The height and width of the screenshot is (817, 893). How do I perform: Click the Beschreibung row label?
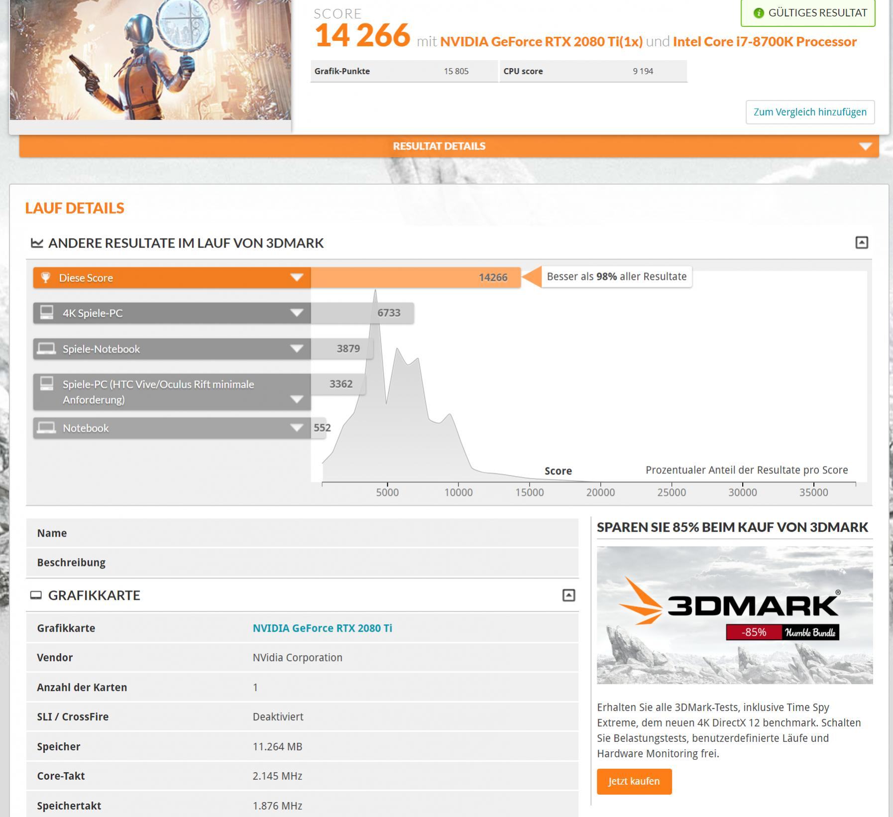[71, 562]
